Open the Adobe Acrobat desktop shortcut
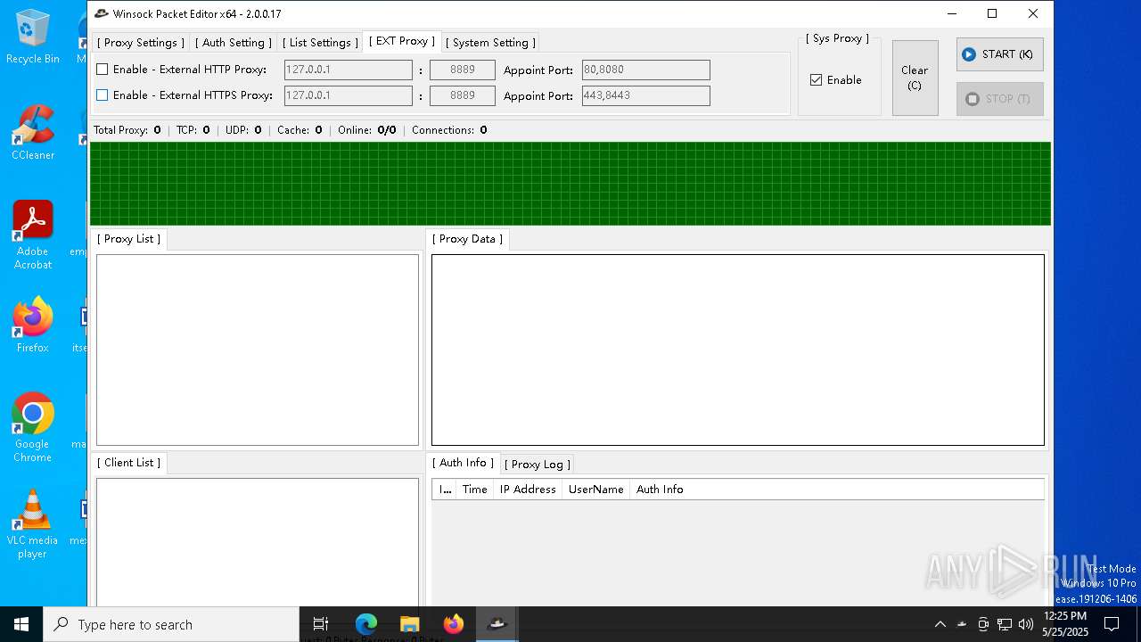This screenshot has width=1141, height=642. (33, 235)
